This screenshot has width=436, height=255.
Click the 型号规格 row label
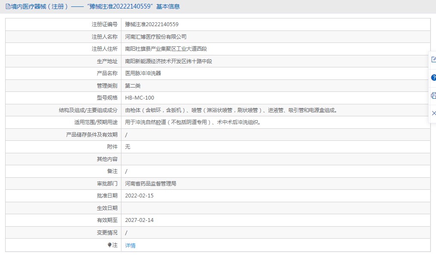pyautogui.click(x=107, y=98)
